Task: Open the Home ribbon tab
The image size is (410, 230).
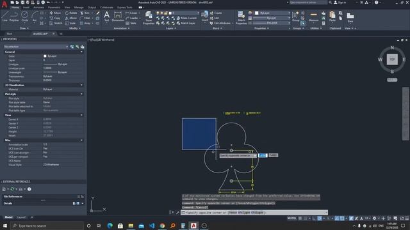Action: point(15,8)
